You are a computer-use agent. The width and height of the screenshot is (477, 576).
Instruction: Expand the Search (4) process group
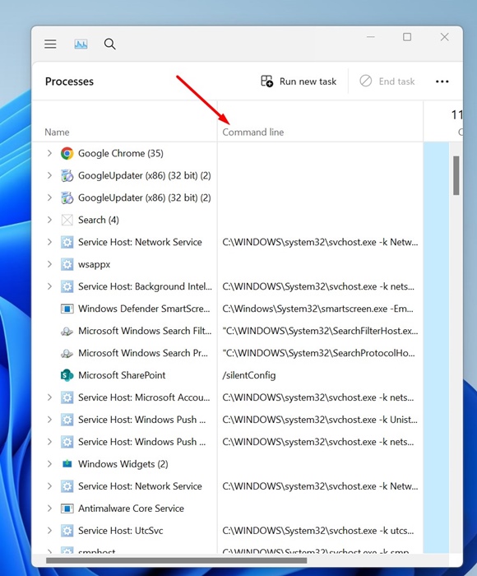pyautogui.click(x=49, y=220)
